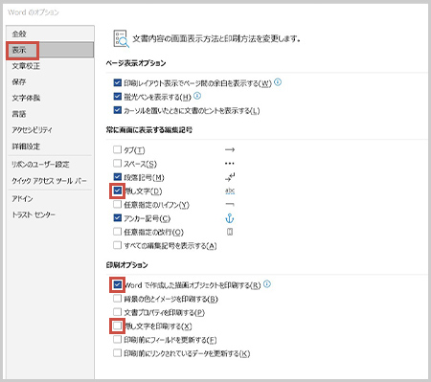Image resolution: width=431 pixels, height=382 pixels.
Task: Uncheck the 段落記号(M) checkbox
Action: point(118,177)
